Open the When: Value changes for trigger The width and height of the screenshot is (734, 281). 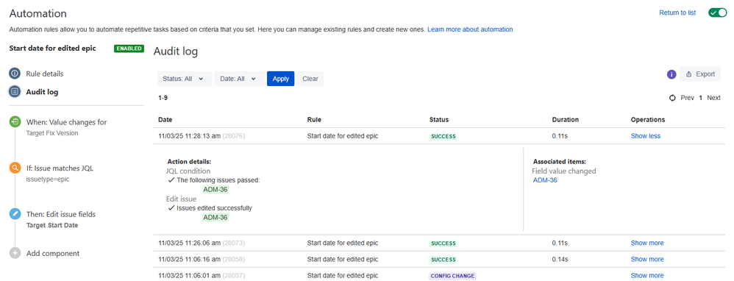click(66, 122)
